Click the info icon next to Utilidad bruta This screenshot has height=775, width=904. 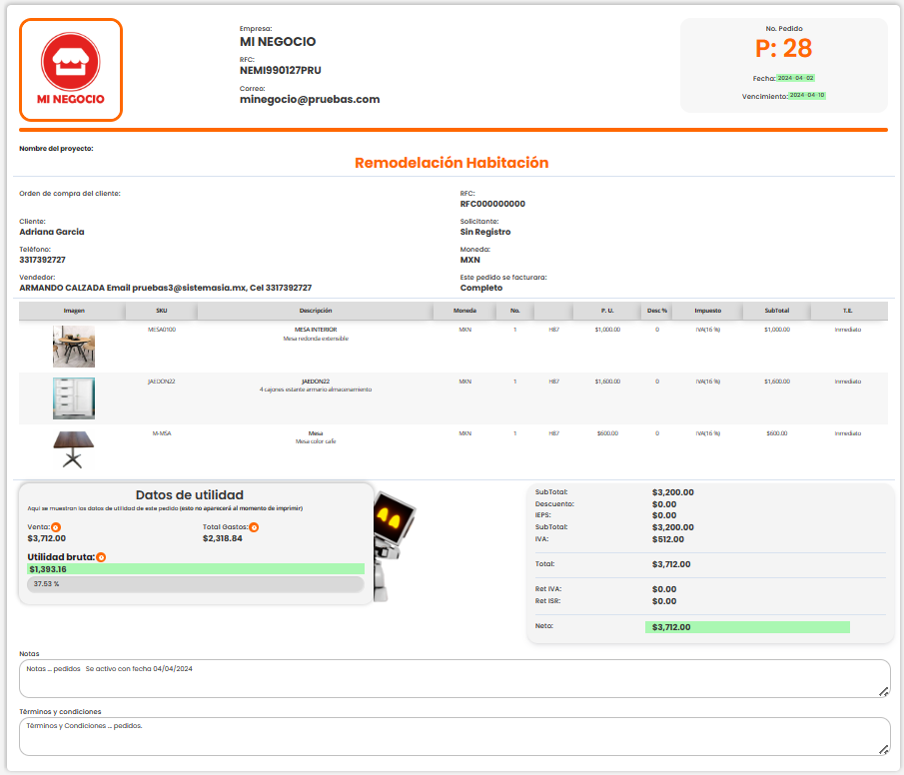tap(101, 556)
